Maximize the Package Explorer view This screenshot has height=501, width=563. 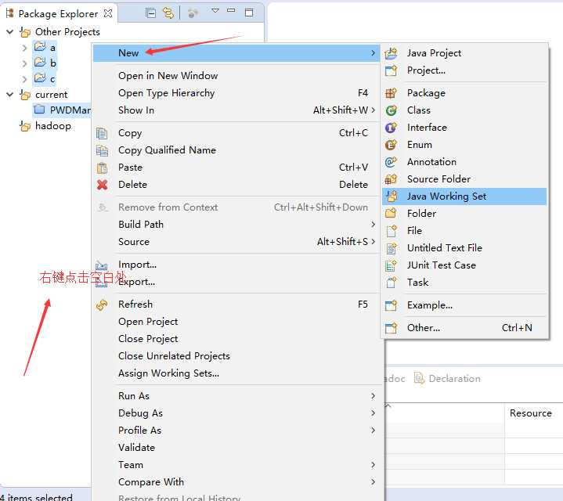[x=249, y=13]
